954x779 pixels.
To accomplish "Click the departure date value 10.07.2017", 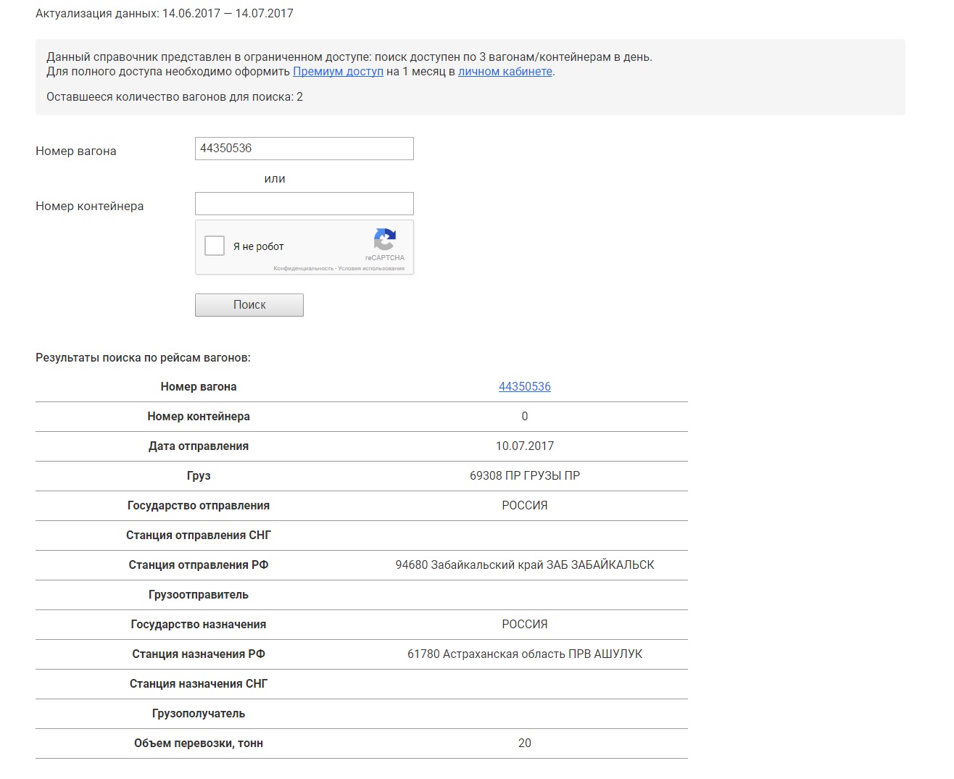I will [x=525, y=446].
